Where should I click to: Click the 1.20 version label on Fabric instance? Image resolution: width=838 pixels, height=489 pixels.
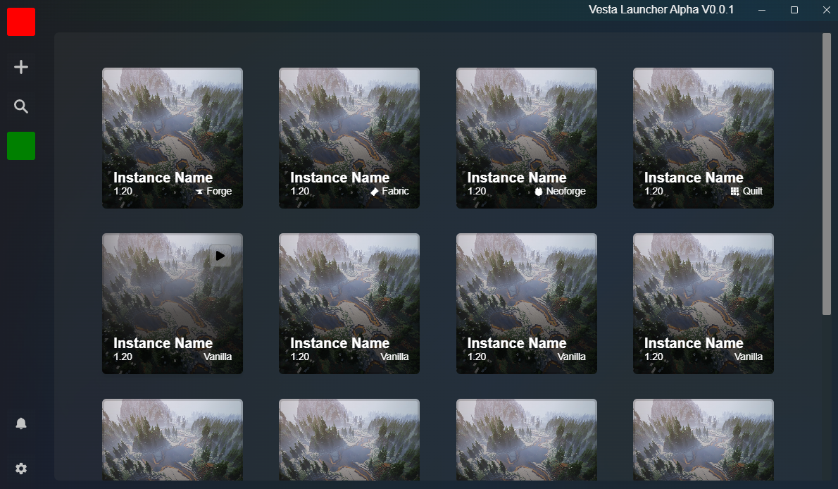300,190
